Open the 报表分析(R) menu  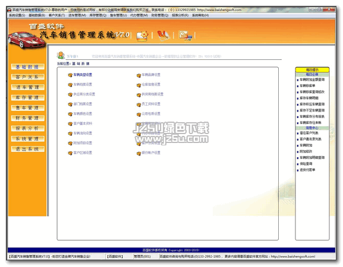tap(180, 15)
